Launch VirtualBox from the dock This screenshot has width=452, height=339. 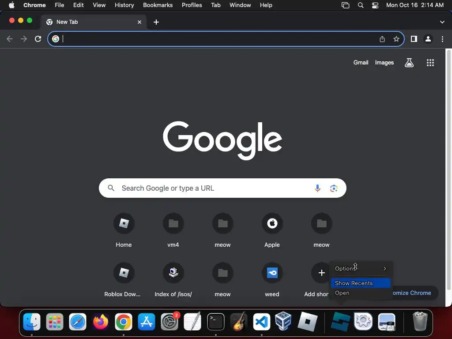[283, 321]
